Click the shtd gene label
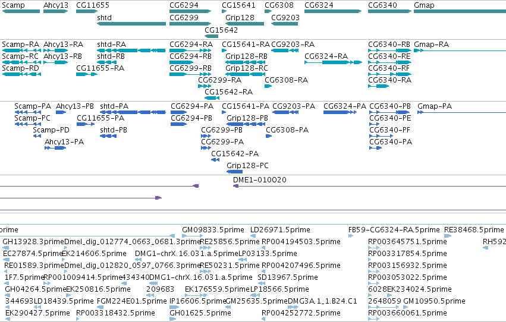 (x=104, y=18)
